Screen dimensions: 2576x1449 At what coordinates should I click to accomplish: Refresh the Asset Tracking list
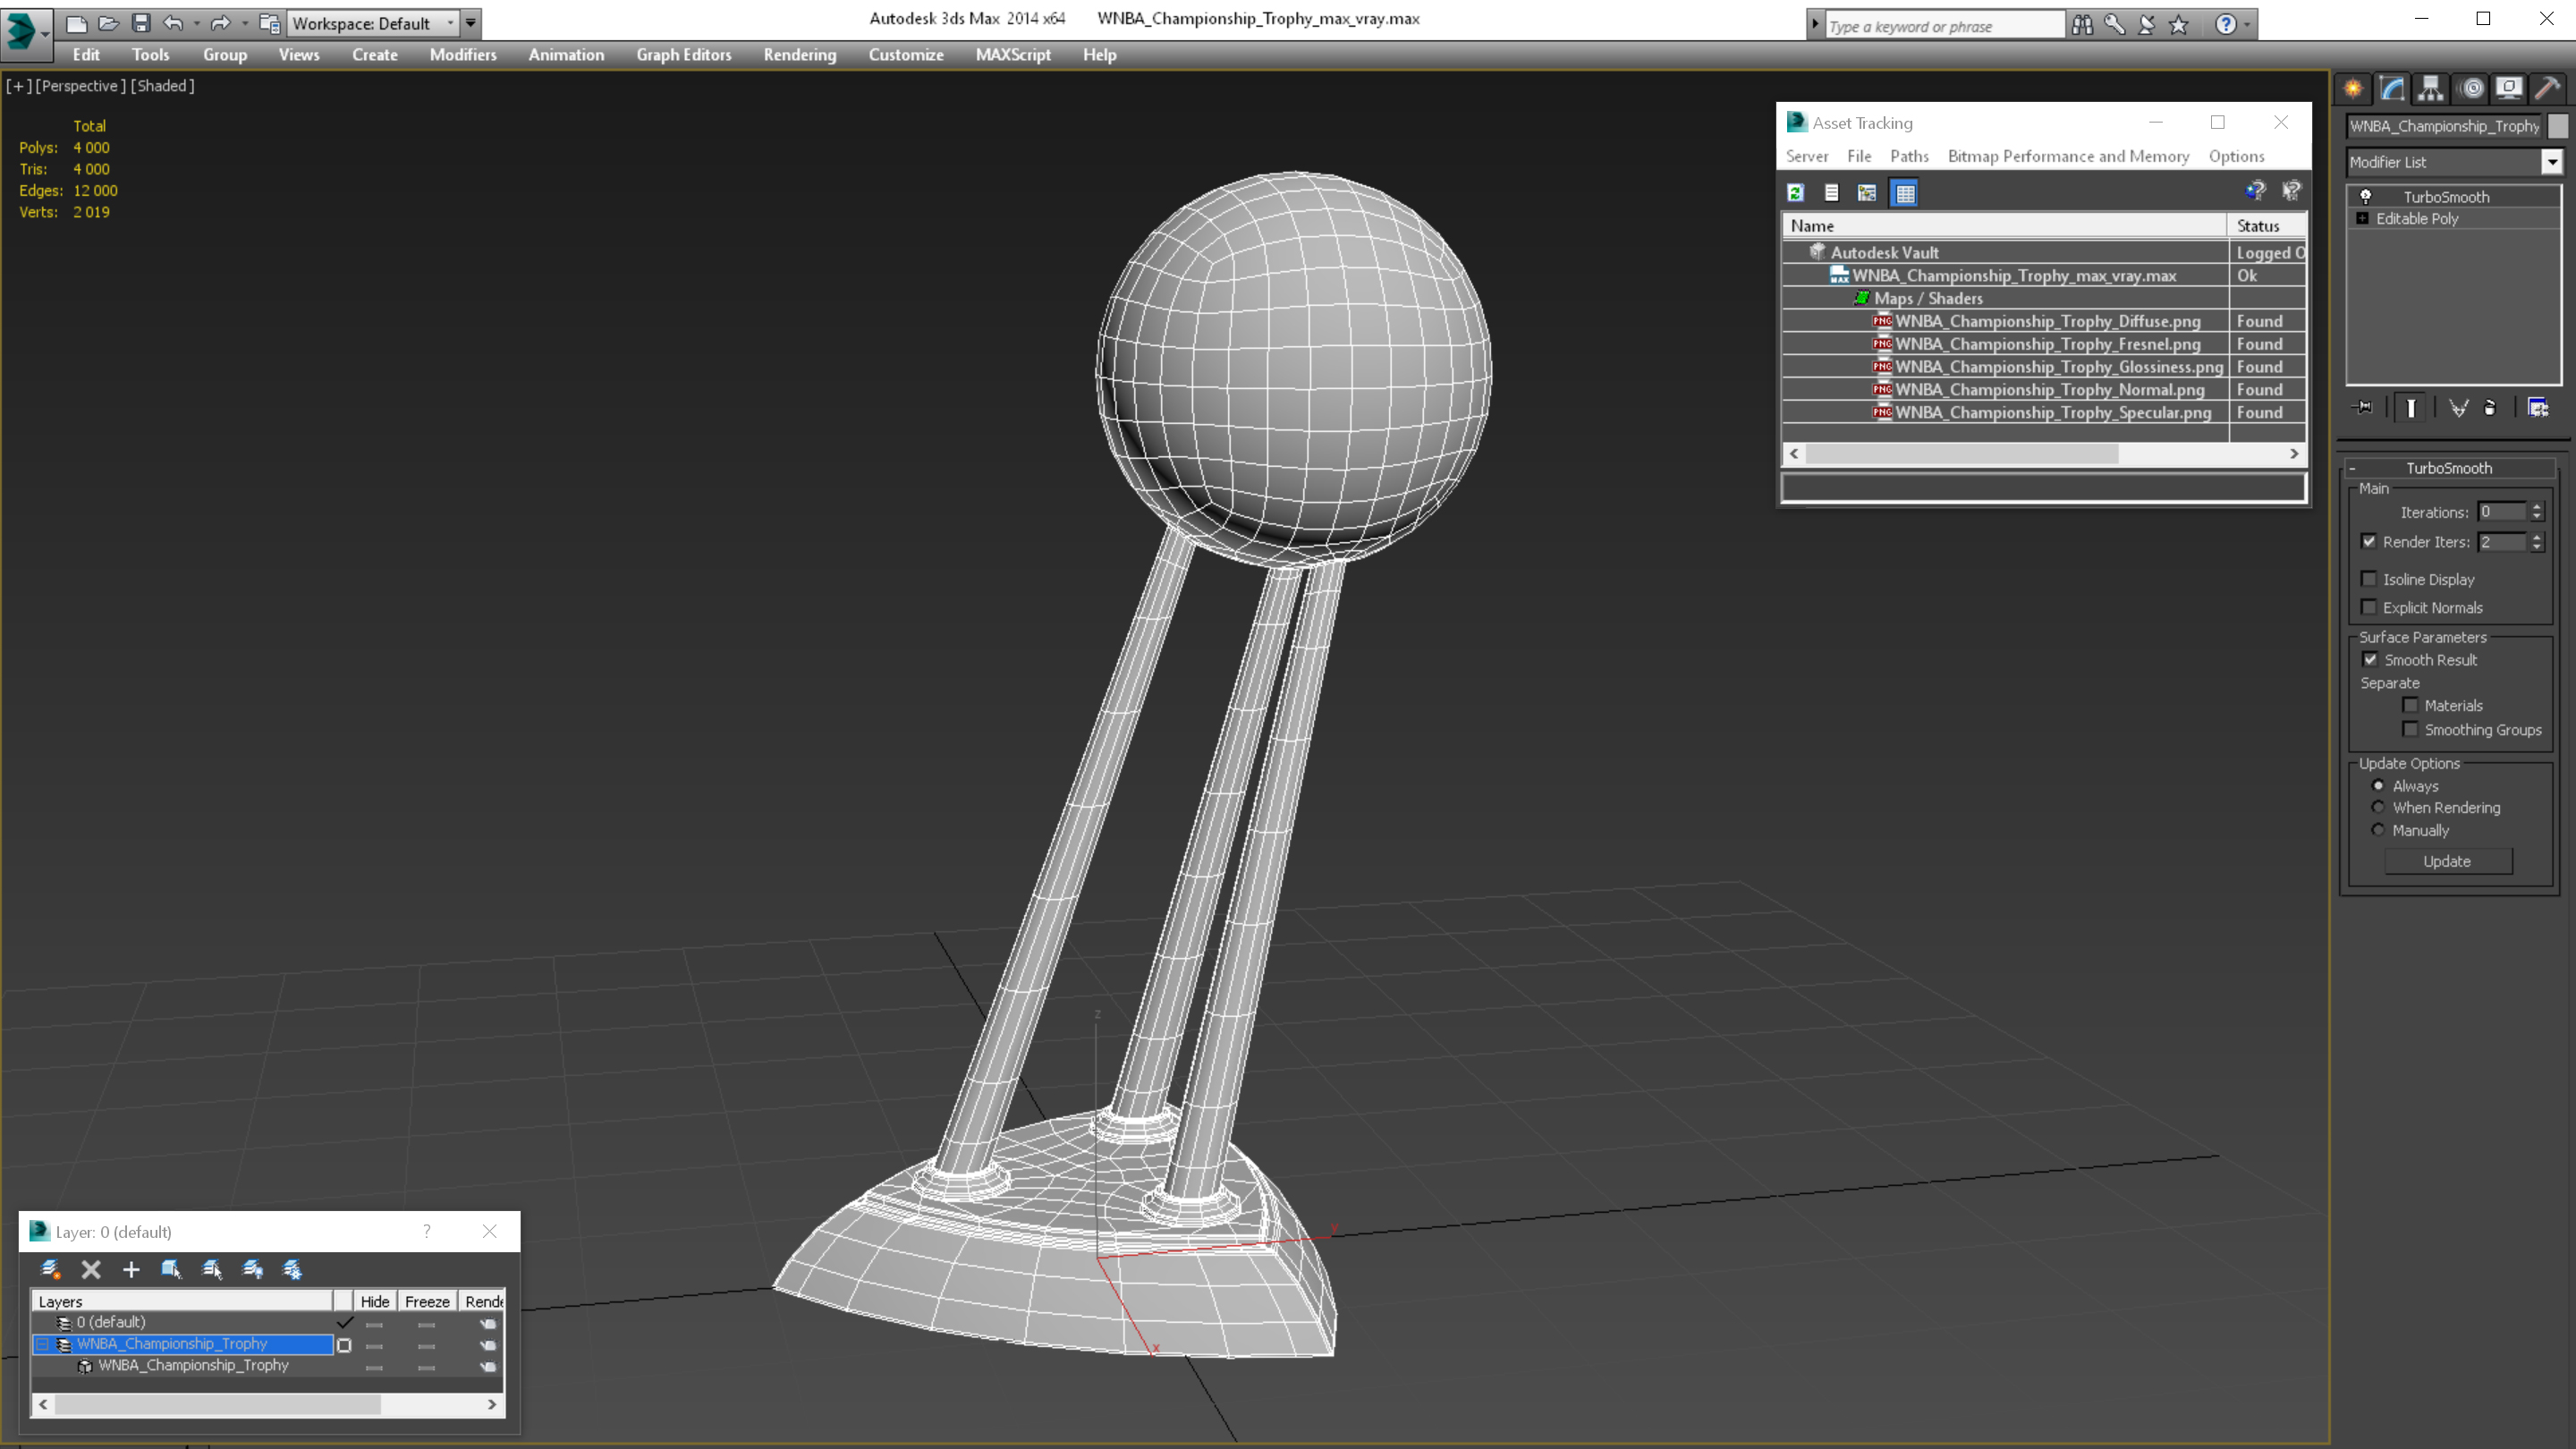pos(1796,193)
